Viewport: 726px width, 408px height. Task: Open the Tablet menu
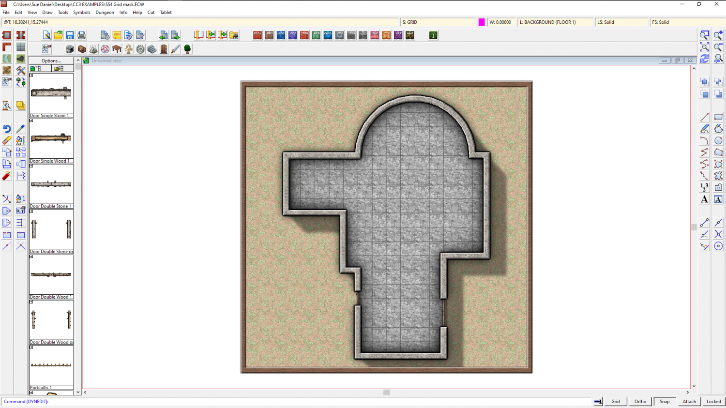tap(166, 13)
